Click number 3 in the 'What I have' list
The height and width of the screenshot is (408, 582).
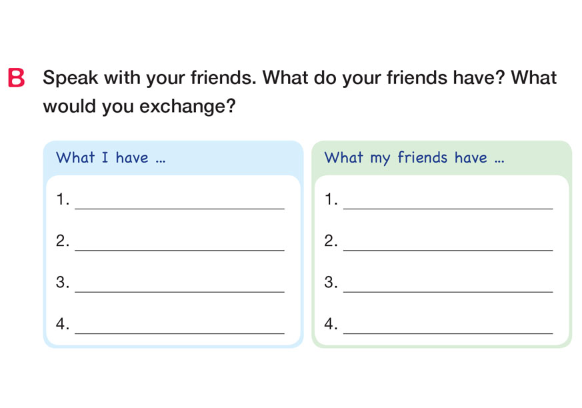62,282
